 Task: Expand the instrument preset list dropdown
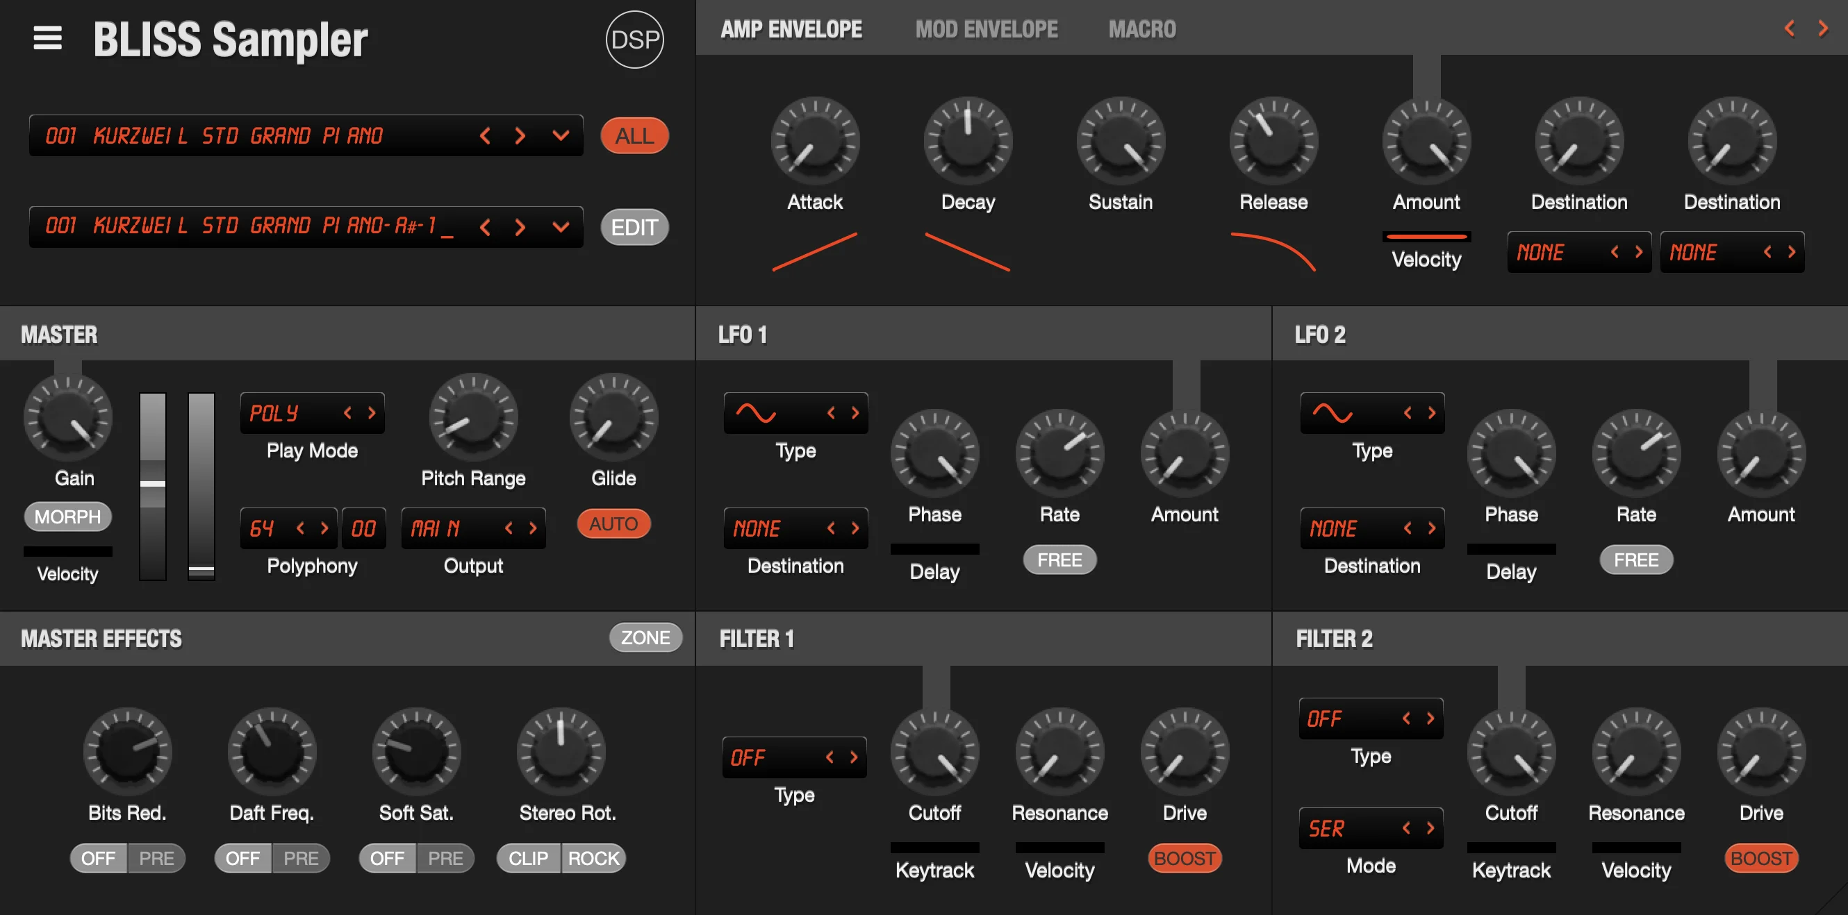(561, 135)
